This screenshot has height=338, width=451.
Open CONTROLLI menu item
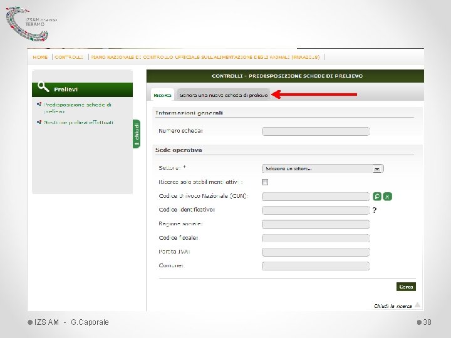coord(69,57)
